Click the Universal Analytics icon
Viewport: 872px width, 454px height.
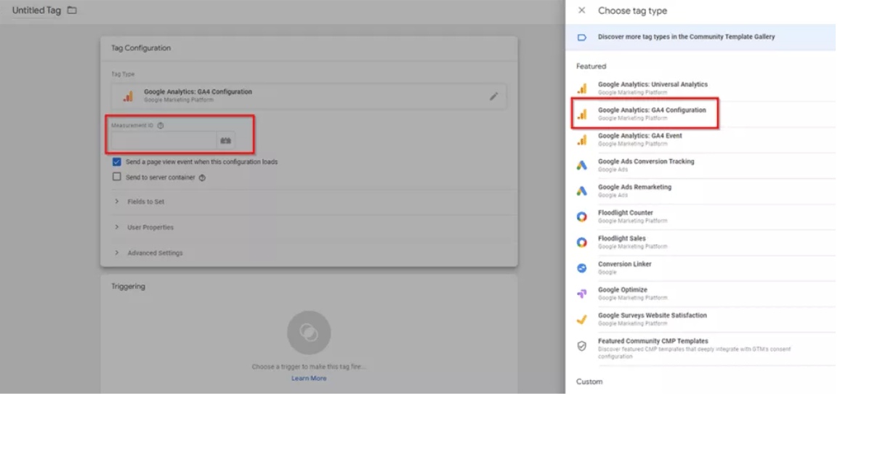[581, 88]
